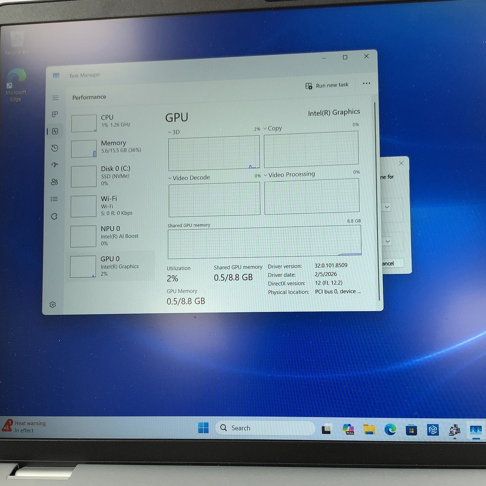
Task: Select CPU in the performance list
Action: (111, 123)
